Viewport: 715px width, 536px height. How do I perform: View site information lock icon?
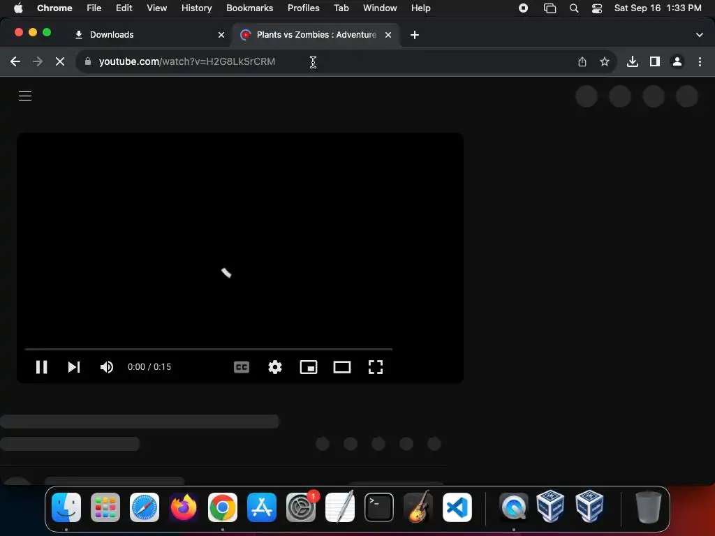[x=88, y=61]
